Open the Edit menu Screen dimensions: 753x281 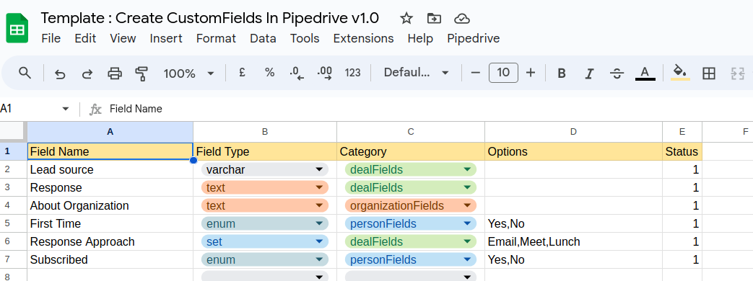tap(85, 38)
